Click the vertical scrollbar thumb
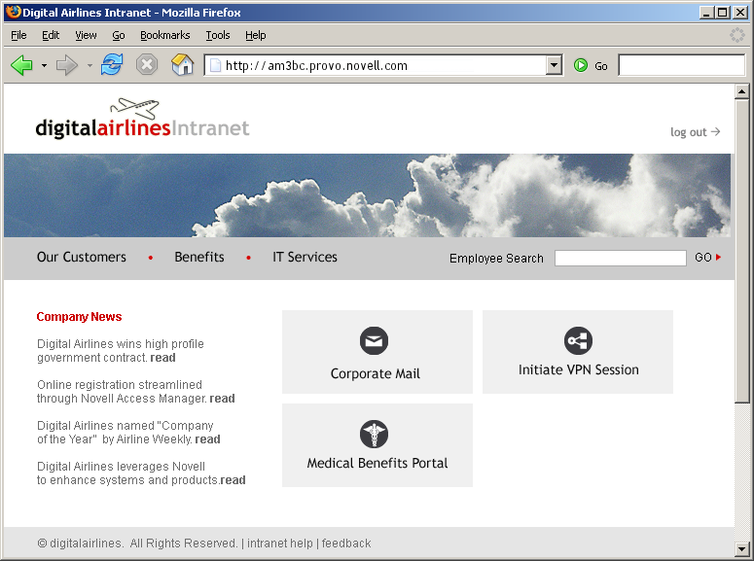This screenshot has width=754, height=561. point(742,251)
